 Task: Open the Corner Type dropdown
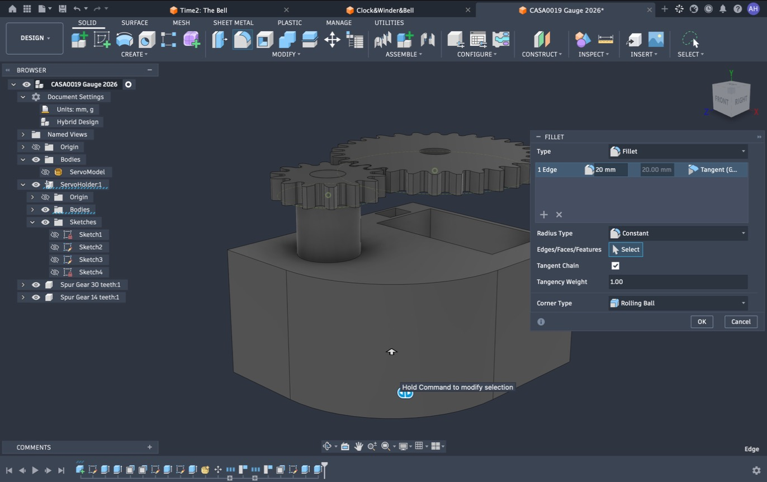click(678, 303)
